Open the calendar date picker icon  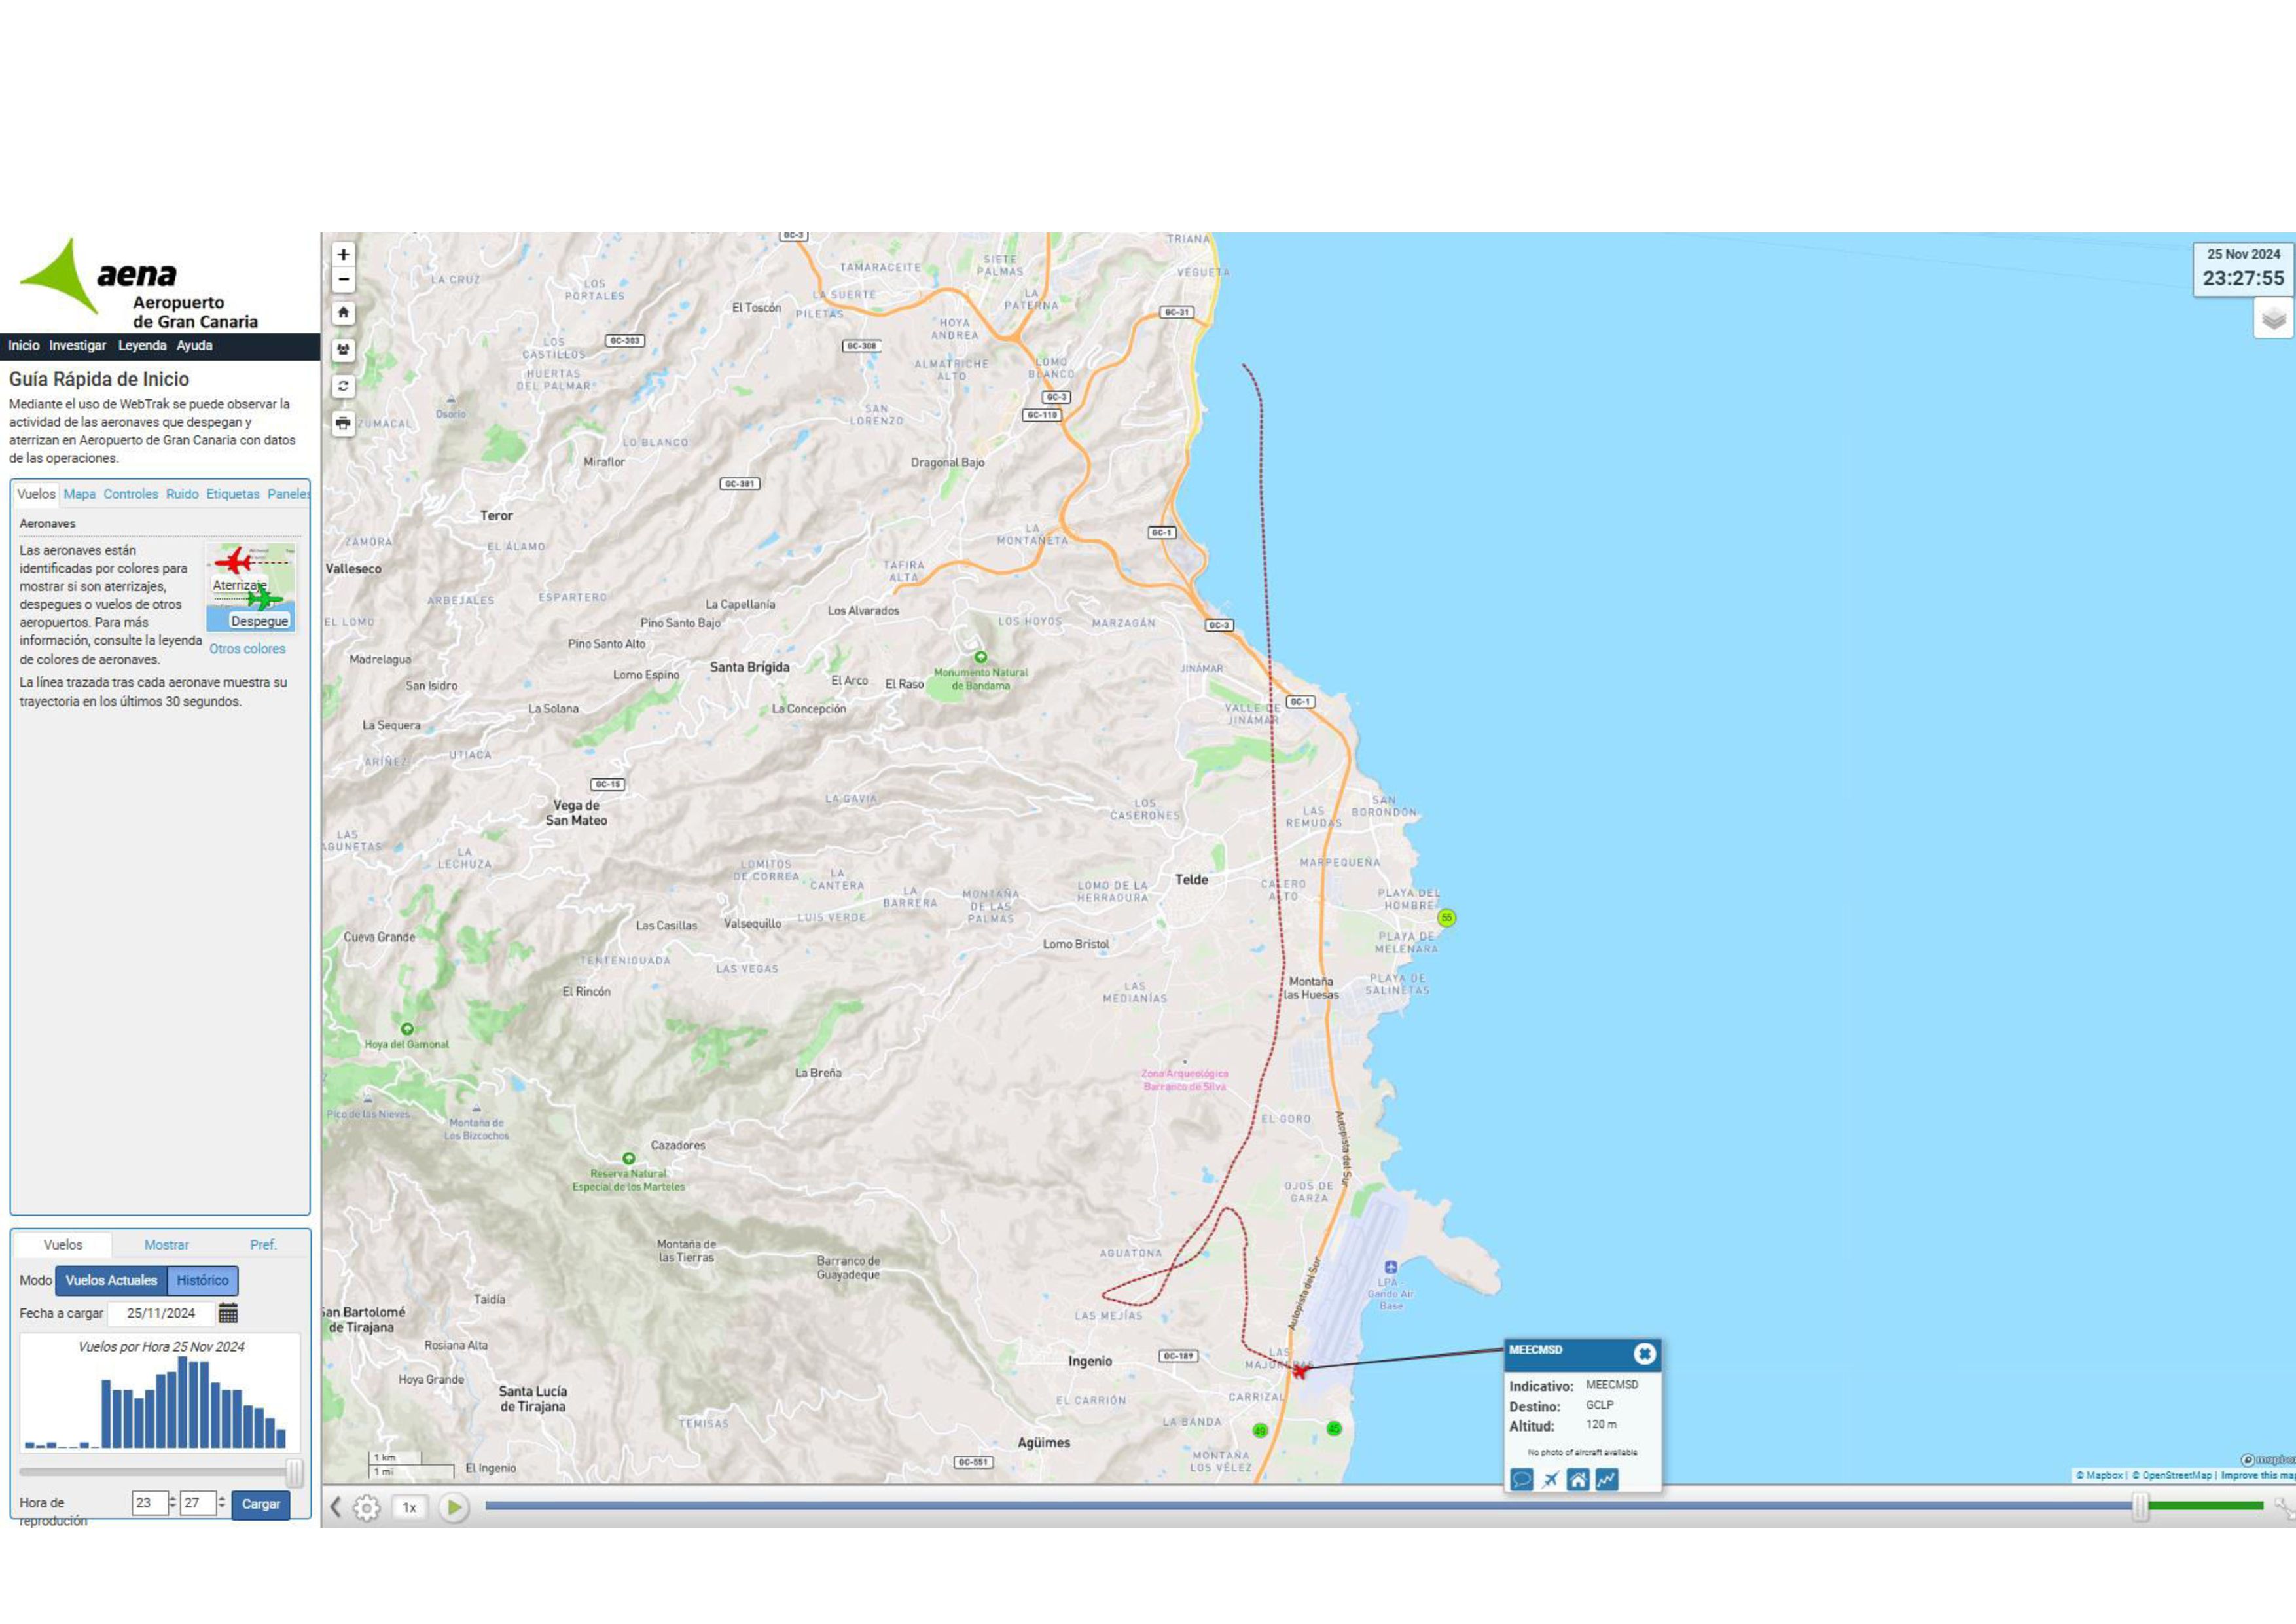(228, 1313)
